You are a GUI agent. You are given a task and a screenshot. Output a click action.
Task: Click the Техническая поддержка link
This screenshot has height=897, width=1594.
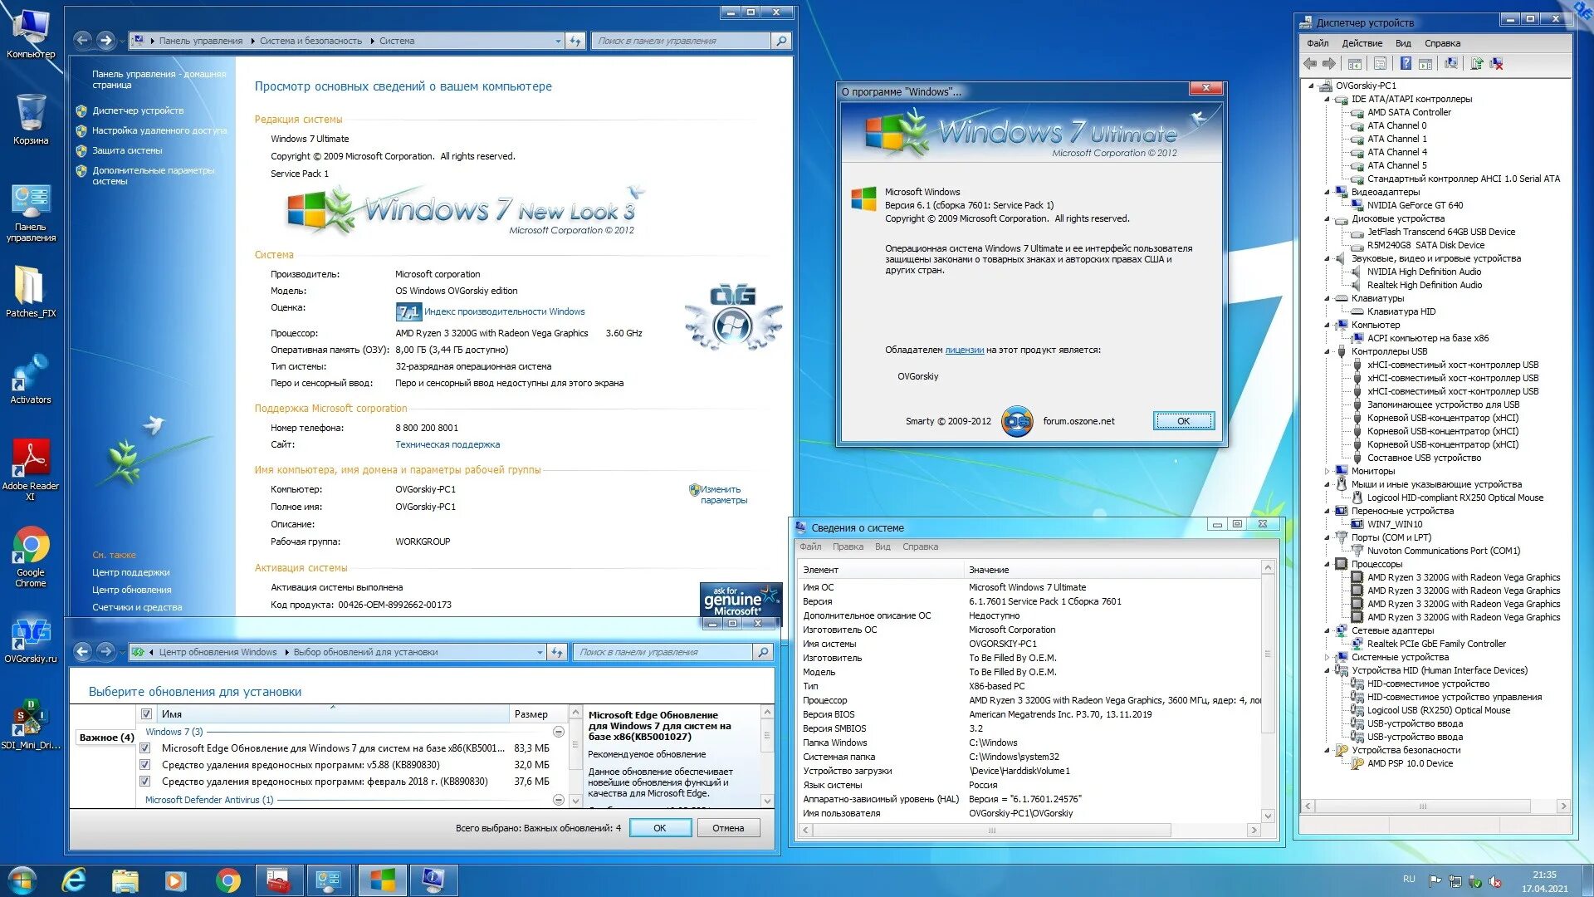tap(447, 444)
